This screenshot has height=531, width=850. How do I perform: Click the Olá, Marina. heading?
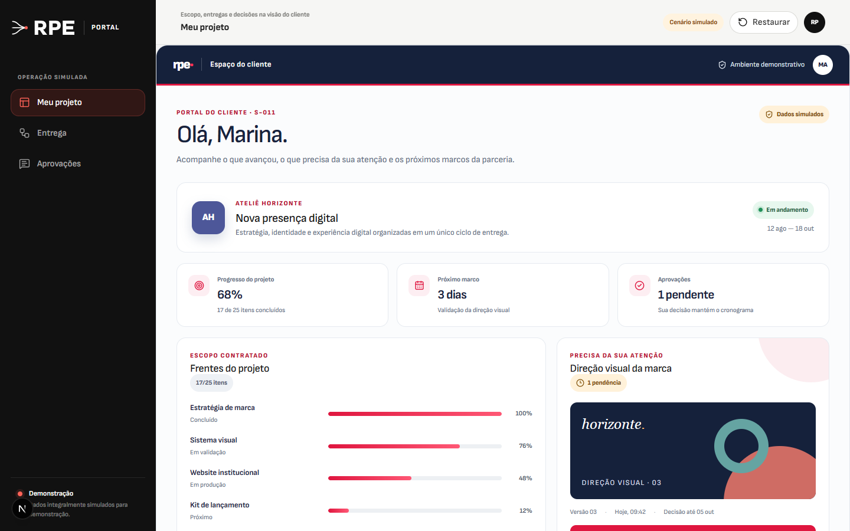[232, 135]
